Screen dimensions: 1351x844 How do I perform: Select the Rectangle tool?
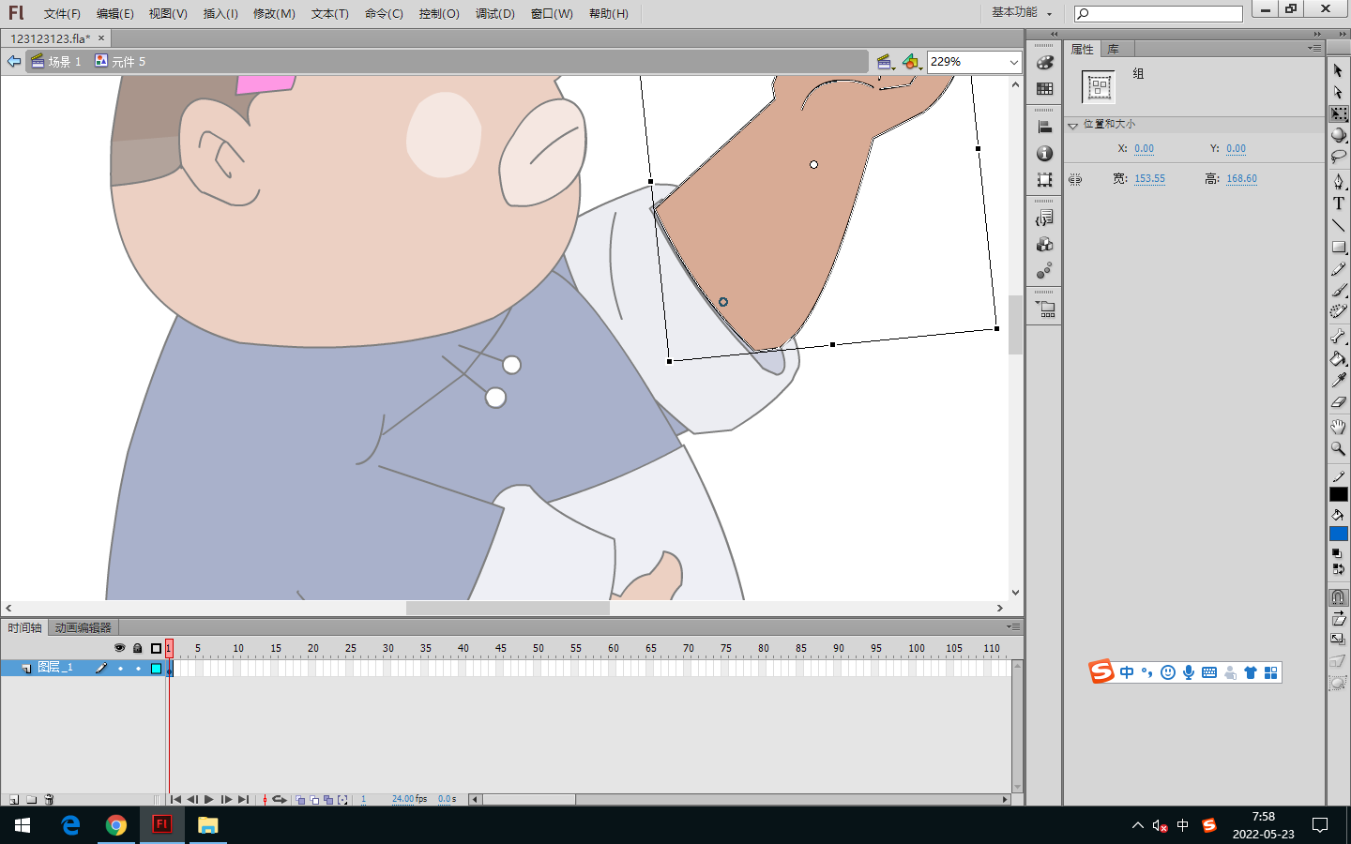[x=1339, y=248]
